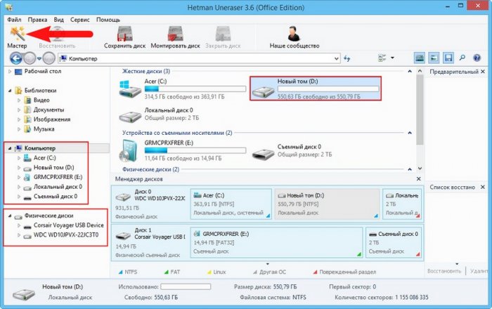Select the Локальный 2 ТБ partition in disk manager

pyautogui.click(x=402, y=204)
